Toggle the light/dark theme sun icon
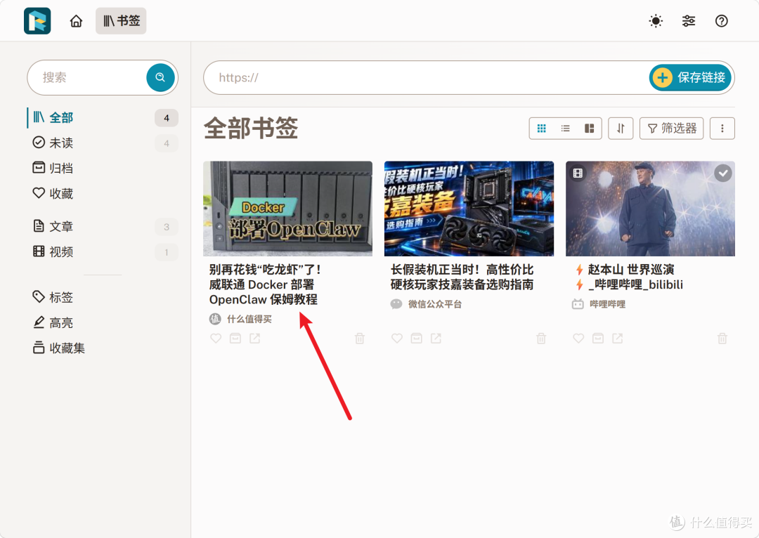Image resolution: width=759 pixels, height=538 pixels. [x=656, y=21]
